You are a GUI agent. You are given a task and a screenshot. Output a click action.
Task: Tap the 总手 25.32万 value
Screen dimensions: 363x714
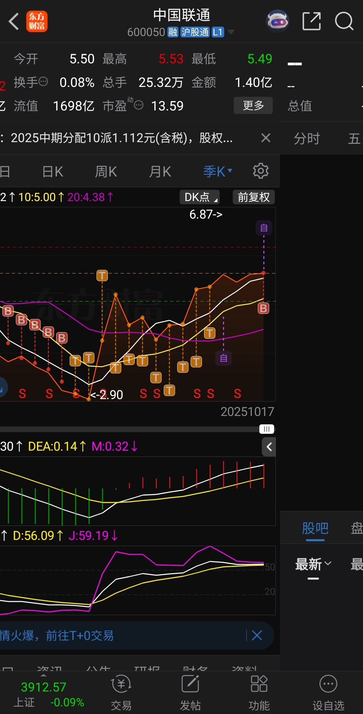161,82
